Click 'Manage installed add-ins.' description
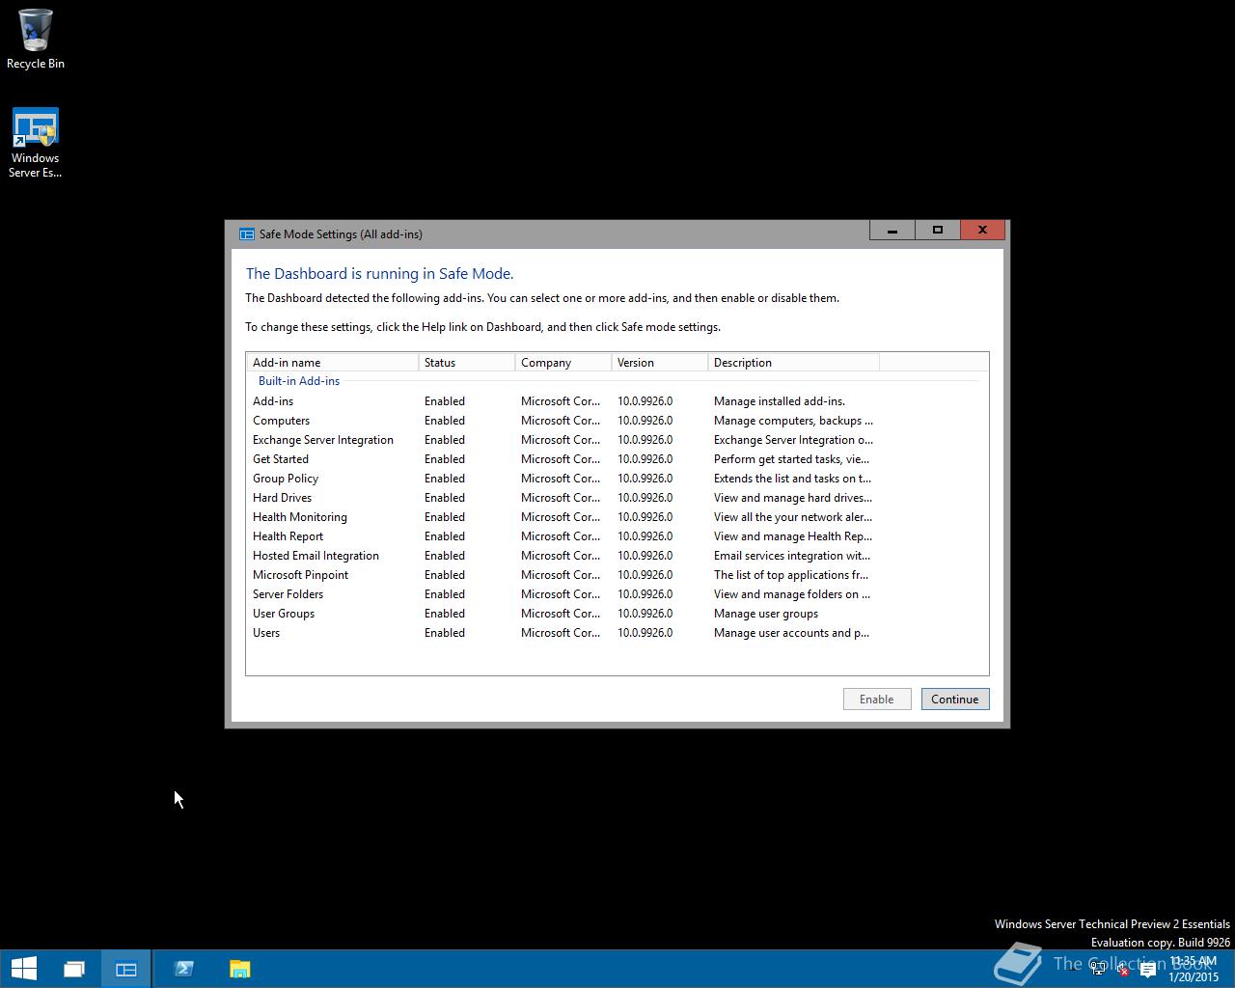The height and width of the screenshot is (988, 1235). tap(780, 401)
